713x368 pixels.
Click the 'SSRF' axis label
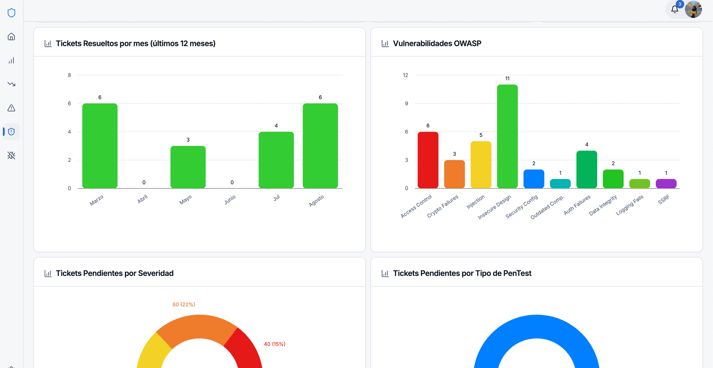(x=664, y=199)
